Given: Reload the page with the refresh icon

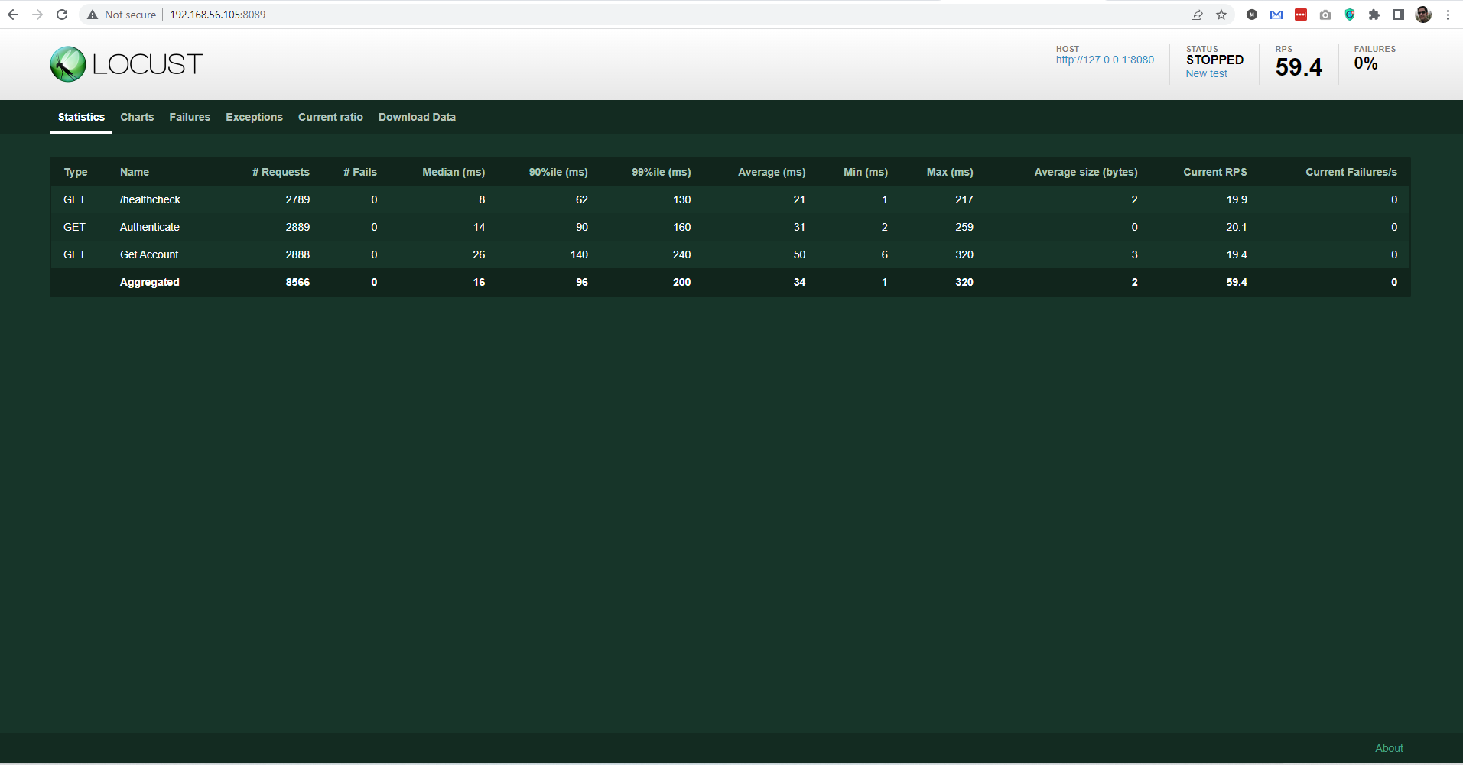Looking at the screenshot, I should 62,15.
